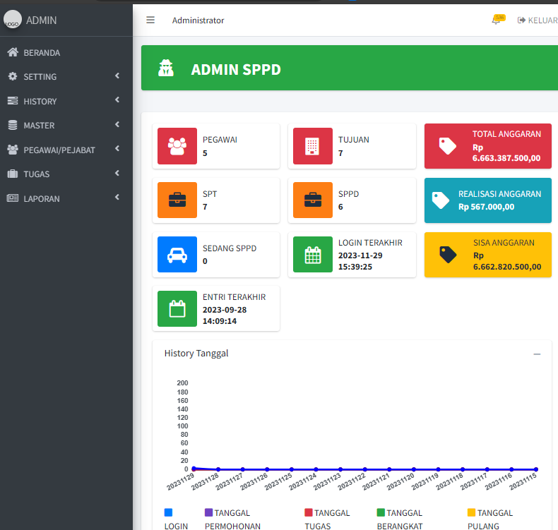The image size is (558, 530).
Task: Click the blue Sedang SPPD car icon
Action: pyautogui.click(x=177, y=255)
